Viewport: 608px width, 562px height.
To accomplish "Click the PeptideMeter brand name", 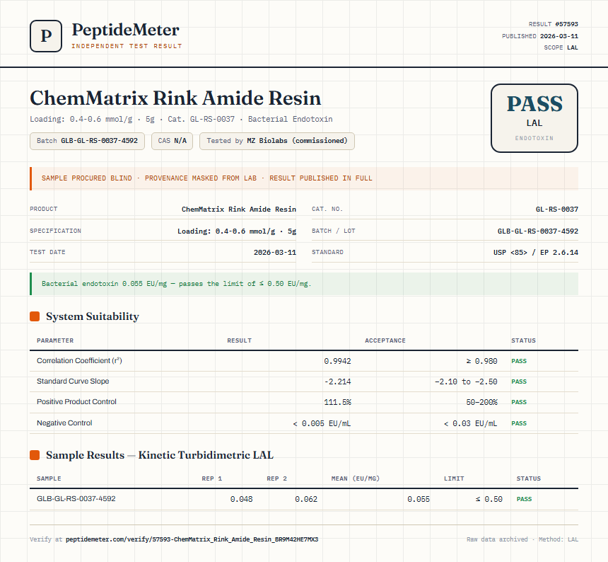I will click(x=126, y=30).
